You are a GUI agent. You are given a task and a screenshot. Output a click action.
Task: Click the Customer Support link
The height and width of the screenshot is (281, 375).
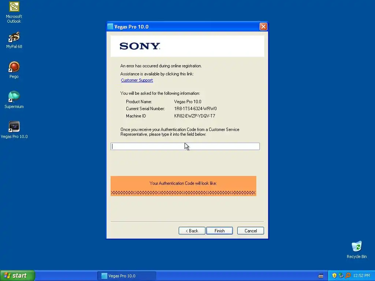point(137,80)
